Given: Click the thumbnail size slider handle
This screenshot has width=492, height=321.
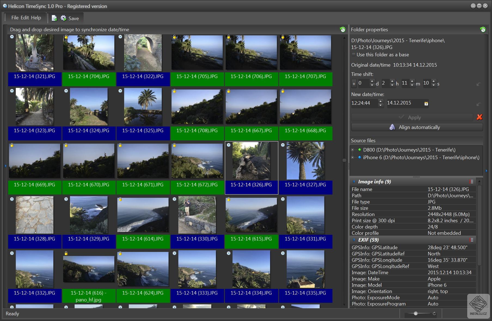Looking at the screenshot, I should click(x=415, y=314).
